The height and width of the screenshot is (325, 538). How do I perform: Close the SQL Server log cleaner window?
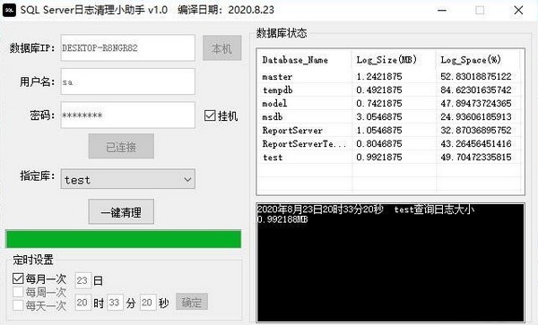click(x=518, y=10)
